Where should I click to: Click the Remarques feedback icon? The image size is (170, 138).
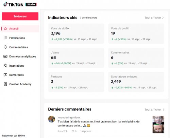(5, 75)
